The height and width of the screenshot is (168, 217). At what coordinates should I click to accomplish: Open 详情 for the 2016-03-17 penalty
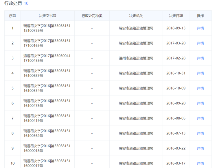200,163
